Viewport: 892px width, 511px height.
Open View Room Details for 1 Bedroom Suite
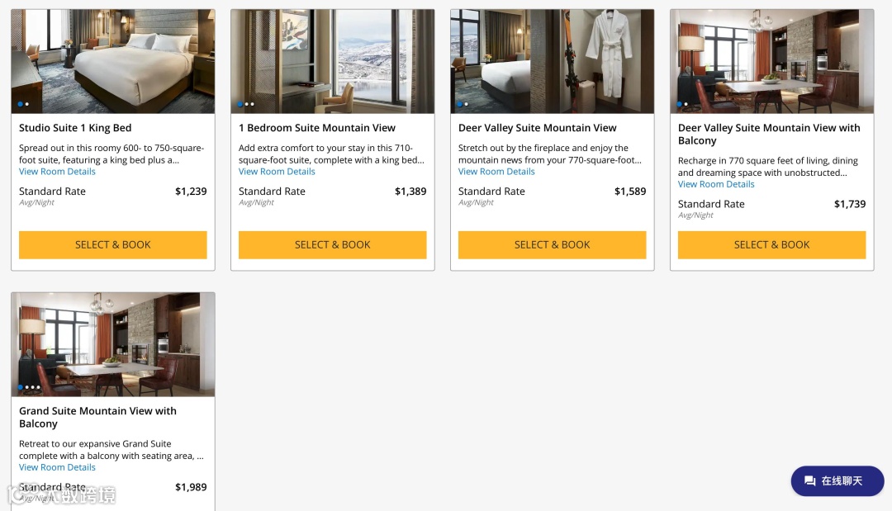(x=277, y=171)
